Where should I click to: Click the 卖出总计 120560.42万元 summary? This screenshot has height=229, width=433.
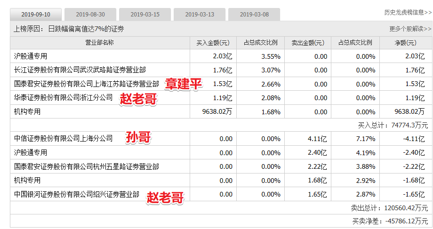[389, 208]
